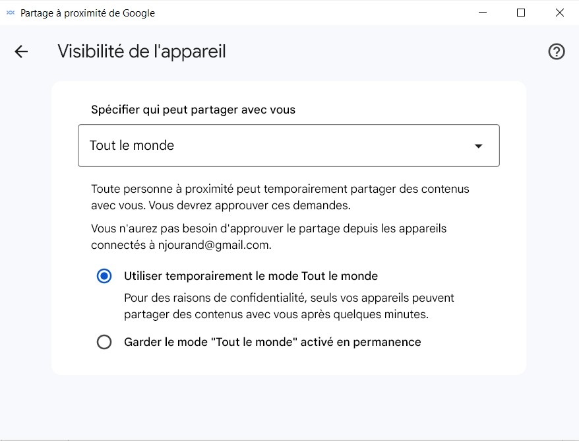Image resolution: width=579 pixels, height=441 pixels.
Task: Click the "Vous devrez approuver ces demandes" sentence
Action: coord(250,205)
